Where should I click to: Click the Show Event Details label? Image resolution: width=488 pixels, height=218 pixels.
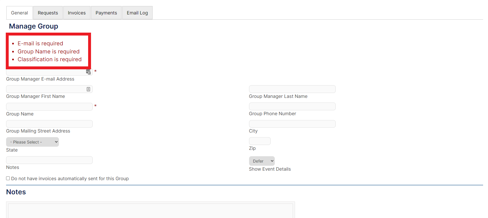pos(270,169)
